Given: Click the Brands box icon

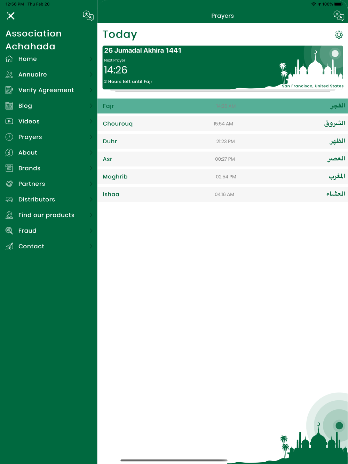Looking at the screenshot, I should point(9,168).
